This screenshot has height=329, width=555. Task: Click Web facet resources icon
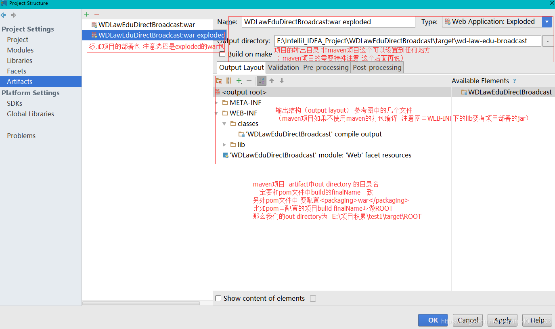(x=225, y=155)
